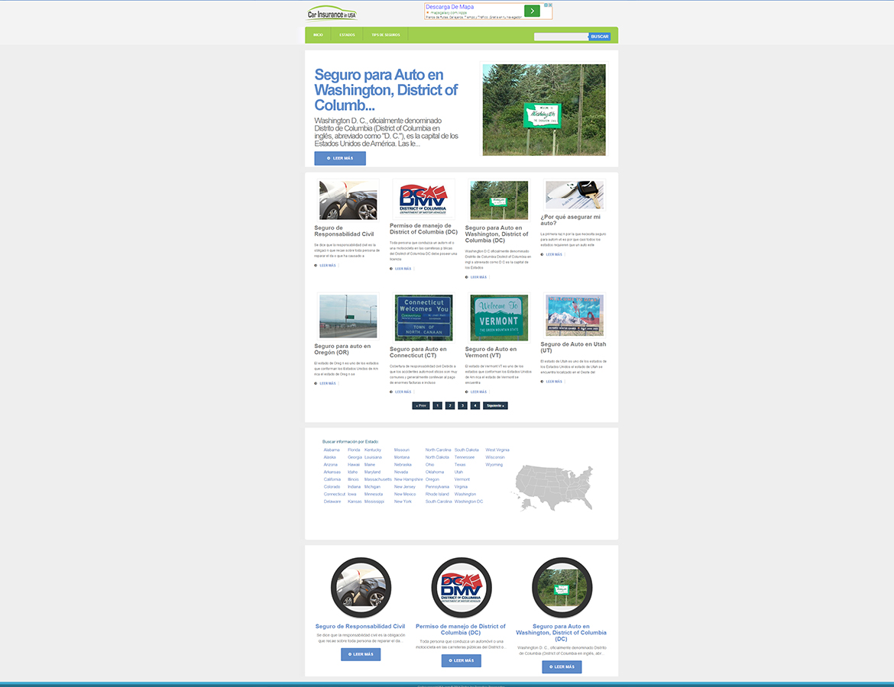The width and height of the screenshot is (894, 687).
Task: Click the car keys thumbnail image
Action: click(x=574, y=195)
